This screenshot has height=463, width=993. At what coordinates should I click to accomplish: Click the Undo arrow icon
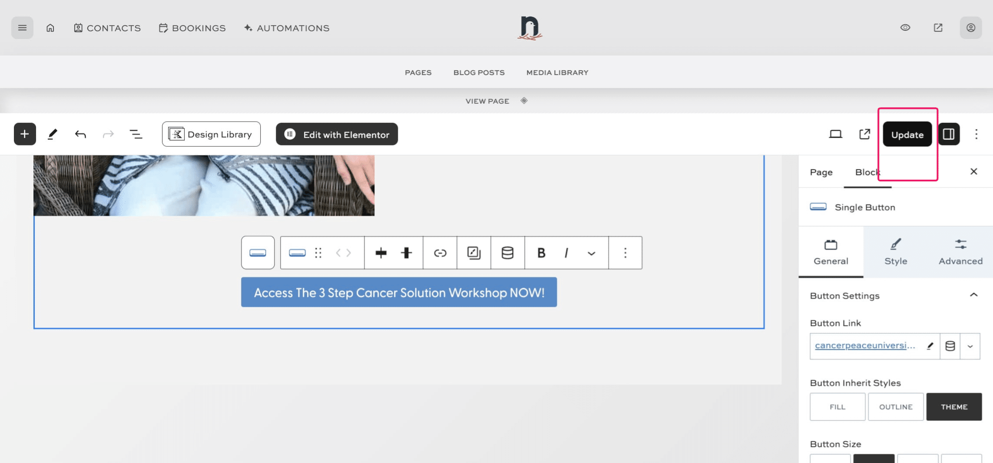coord(80,134)
